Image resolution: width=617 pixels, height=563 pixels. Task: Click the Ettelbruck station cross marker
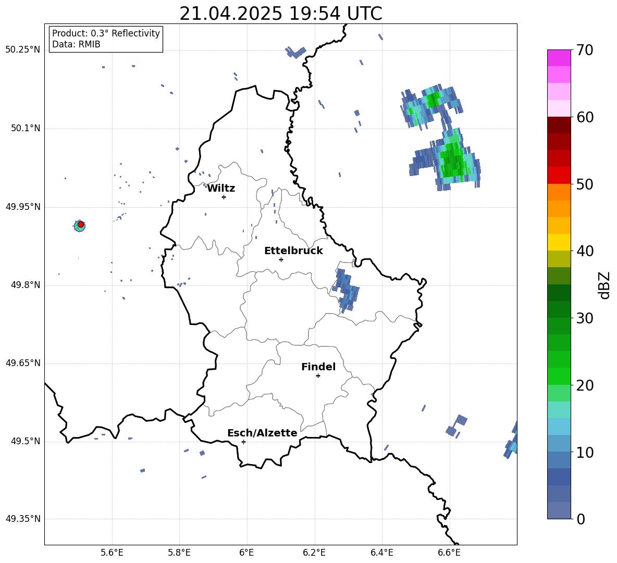pyautogui.click(x=281, y=259)
